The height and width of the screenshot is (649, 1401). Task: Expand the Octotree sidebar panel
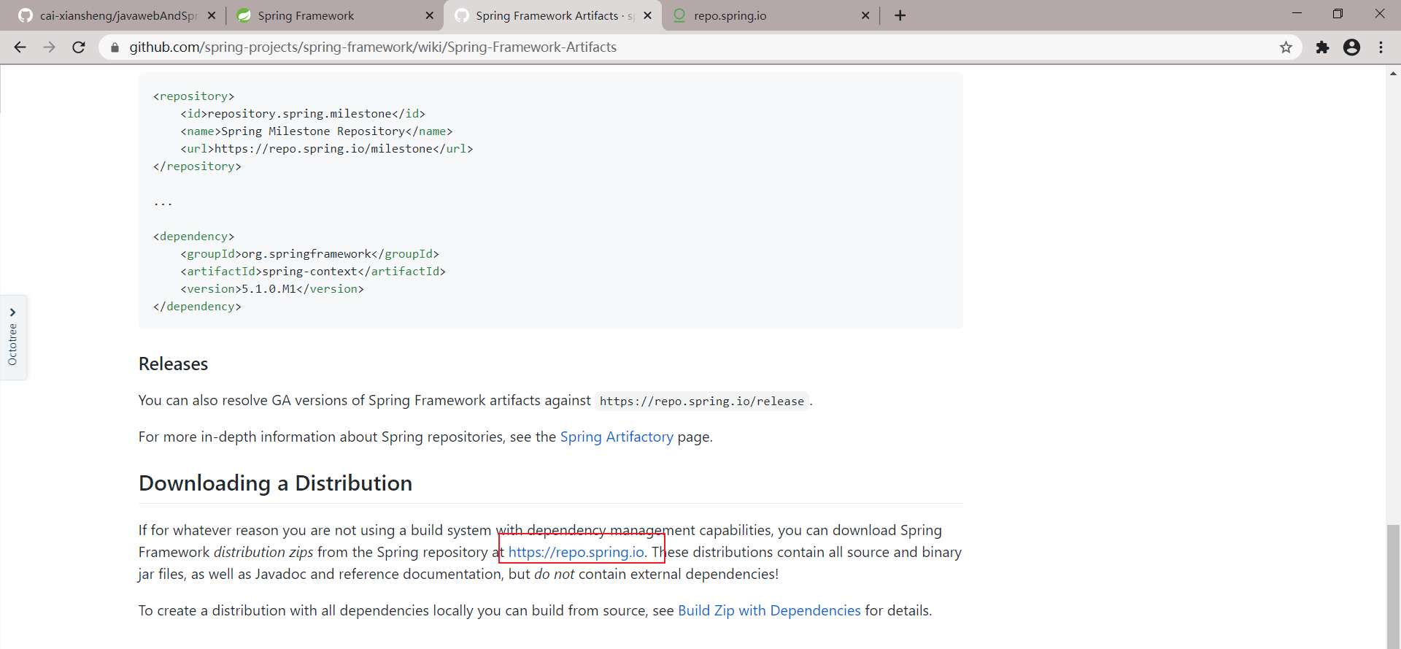13,337
